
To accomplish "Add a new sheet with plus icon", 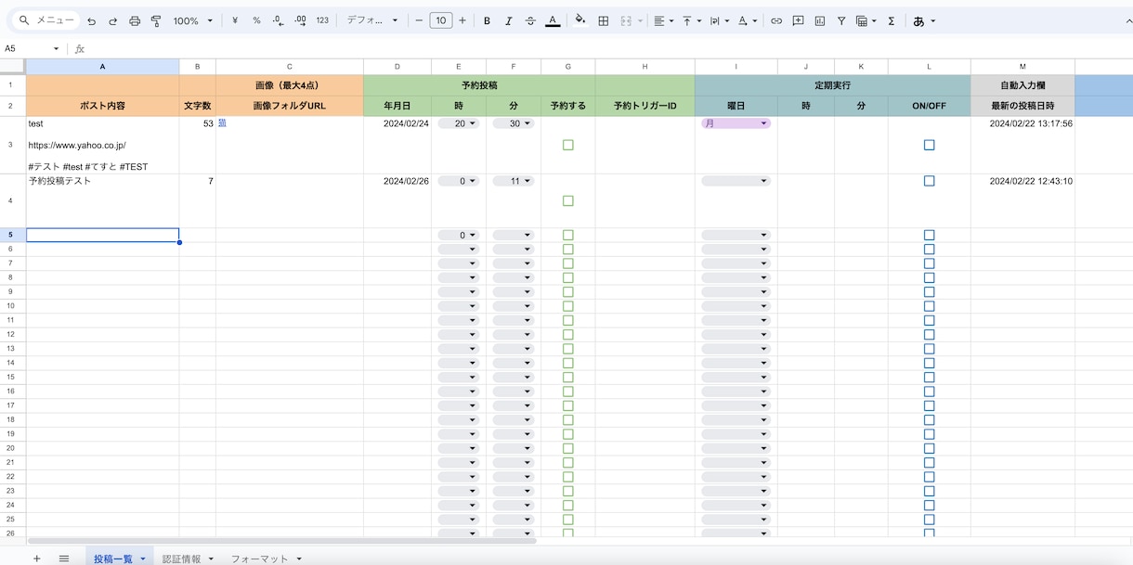I will pyautogui.click(x=37, y=559).
